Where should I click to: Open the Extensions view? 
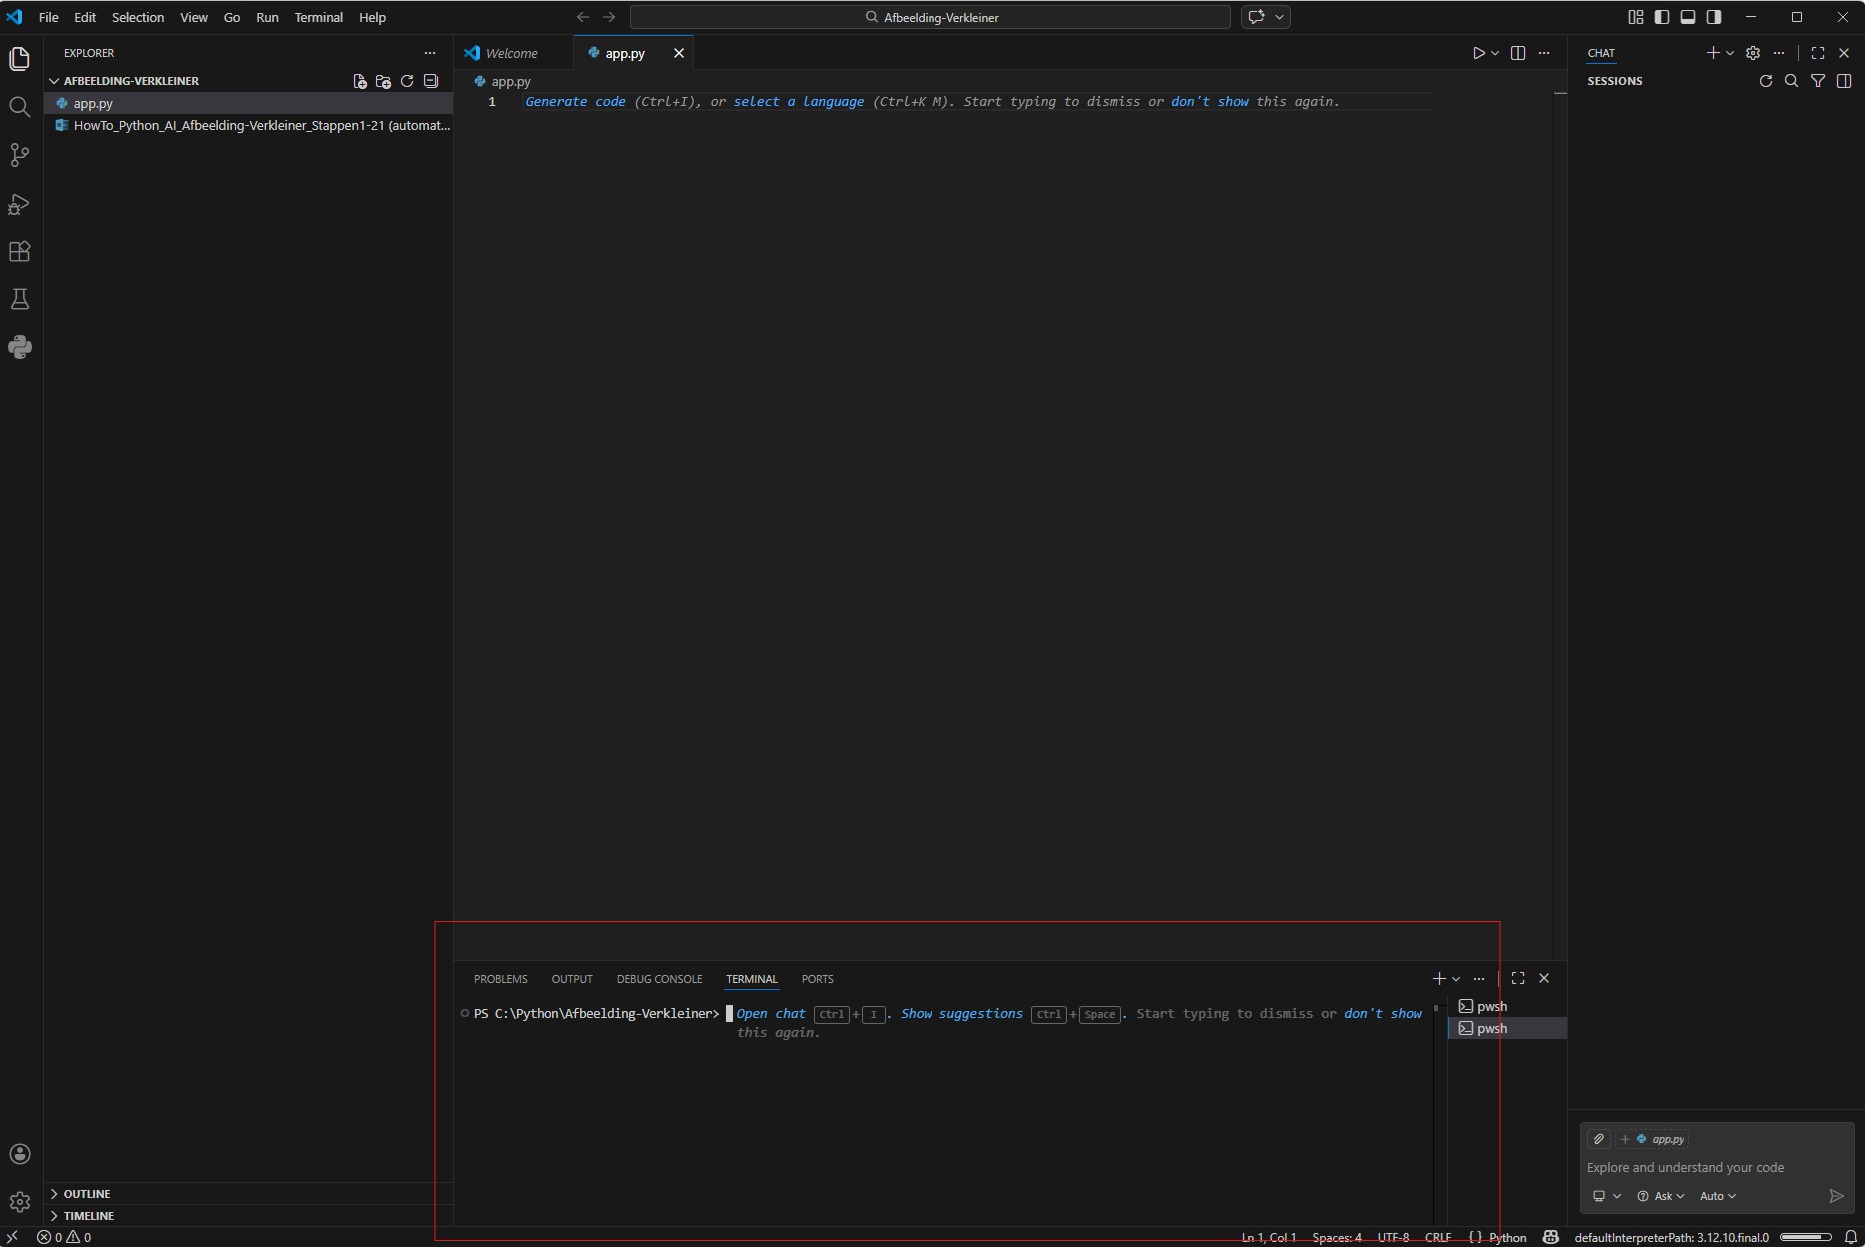(x=19, y=252)
